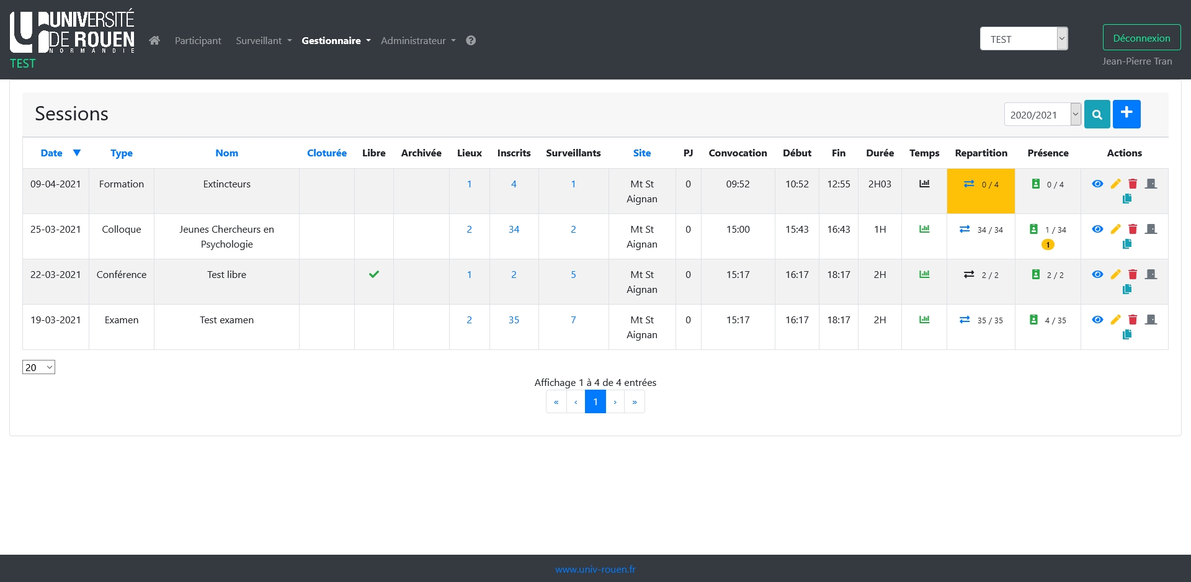Click the home icon in navbar
This screenshot has width=1191, height=582.
(154, 40)
